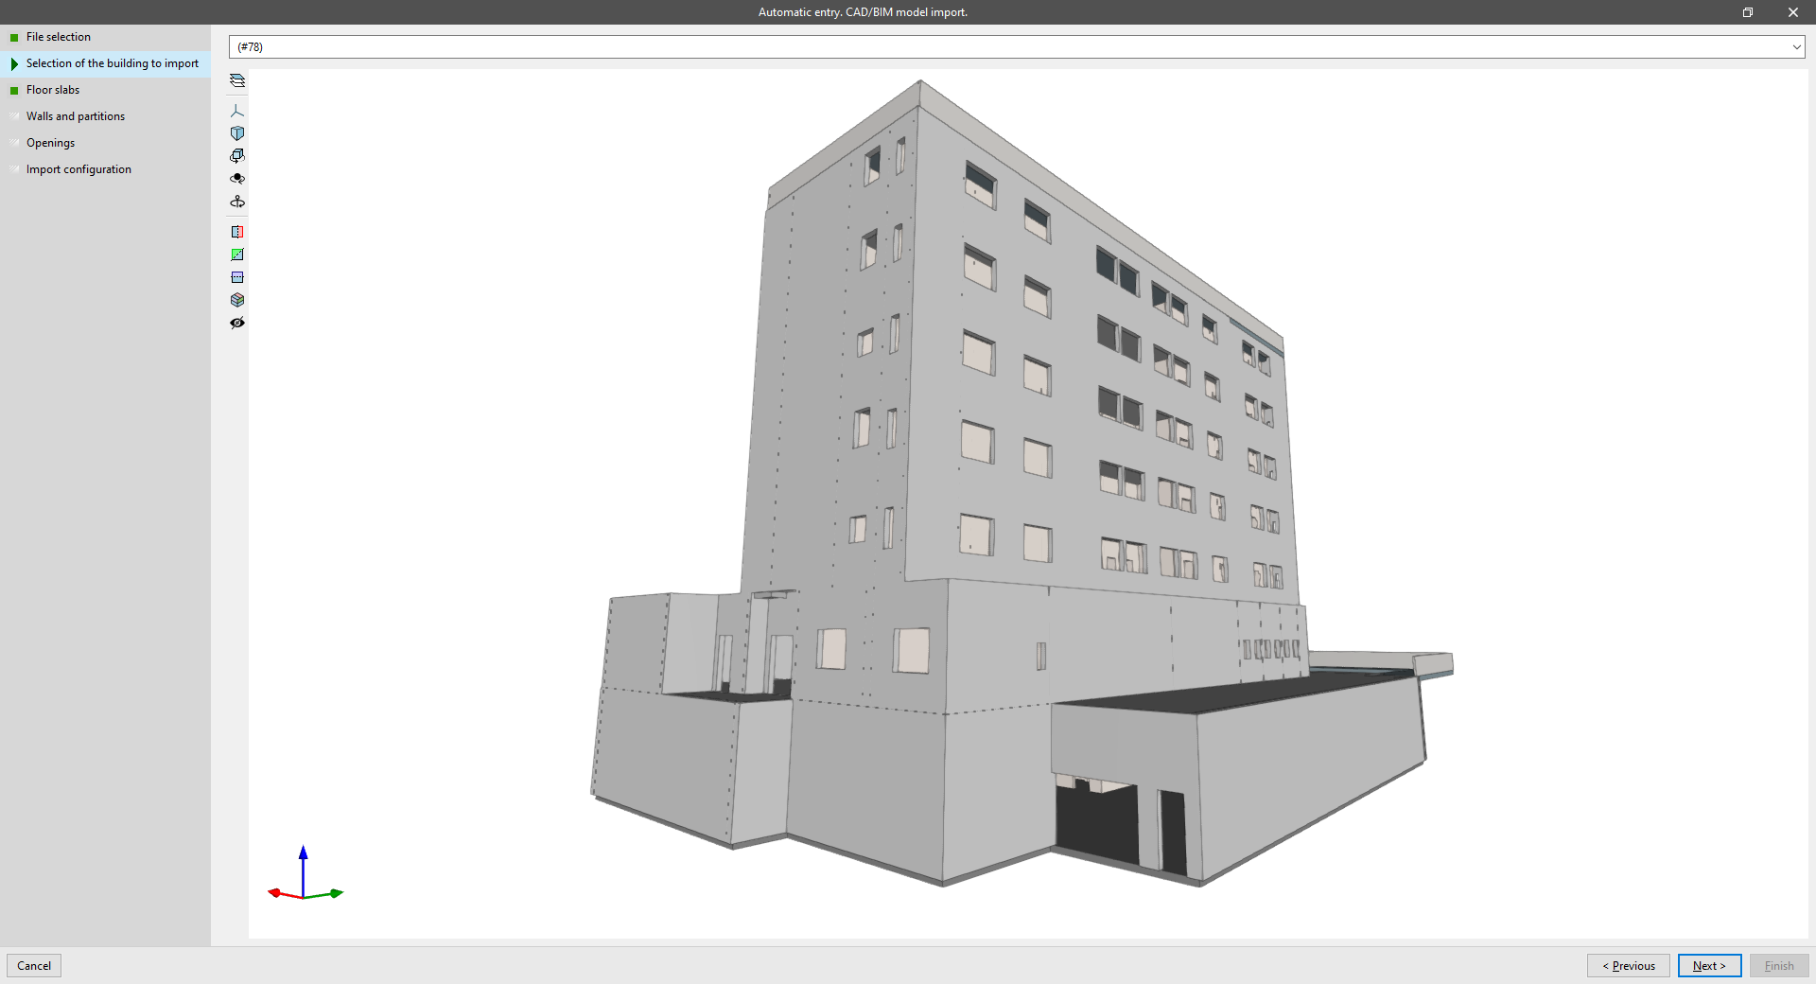The image size is (1816, 984).
Task: Select the vertical axis rotation tool
Action: tap(236, 202)
